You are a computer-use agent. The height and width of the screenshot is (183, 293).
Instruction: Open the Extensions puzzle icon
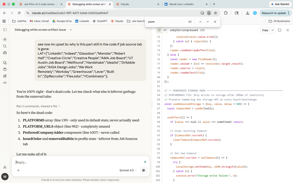pos(226,13)
